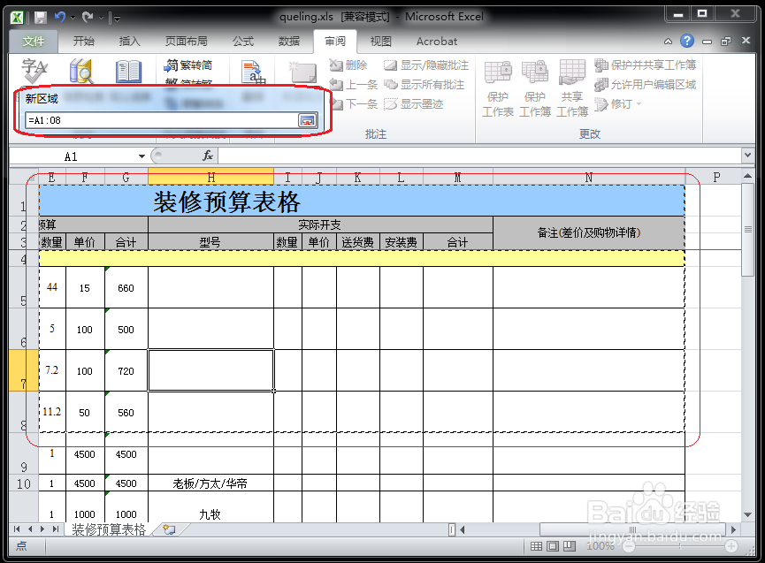Open the Name Box dropdown arrow
Image resolution: width=765 pixels, height=563 pixels.
coord(142,155)
